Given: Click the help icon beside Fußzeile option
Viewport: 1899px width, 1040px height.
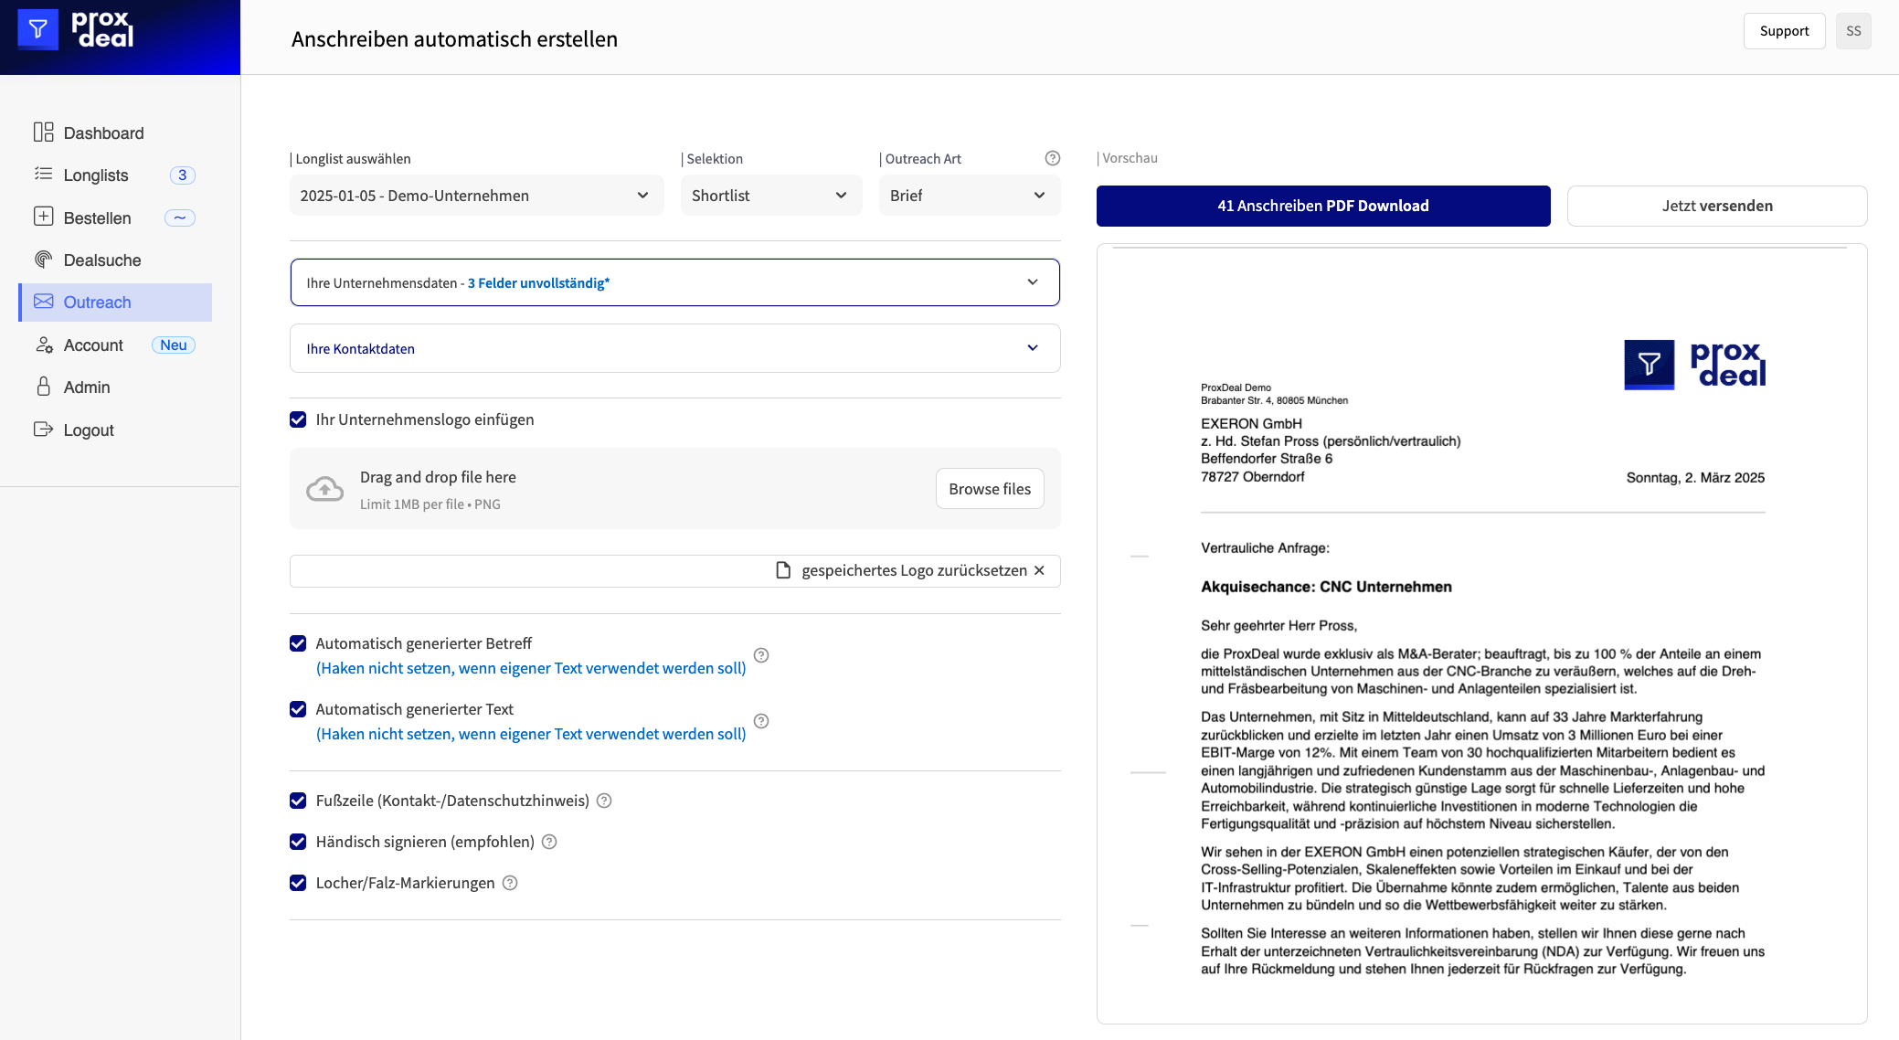Looking at the screenshot, I should (x=604, y=801).
